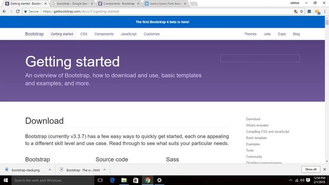The width and height of the screenshot is (329, 185).
Task: Switch to Font Awesome Icons tab
Action: (x=164, y=4)
